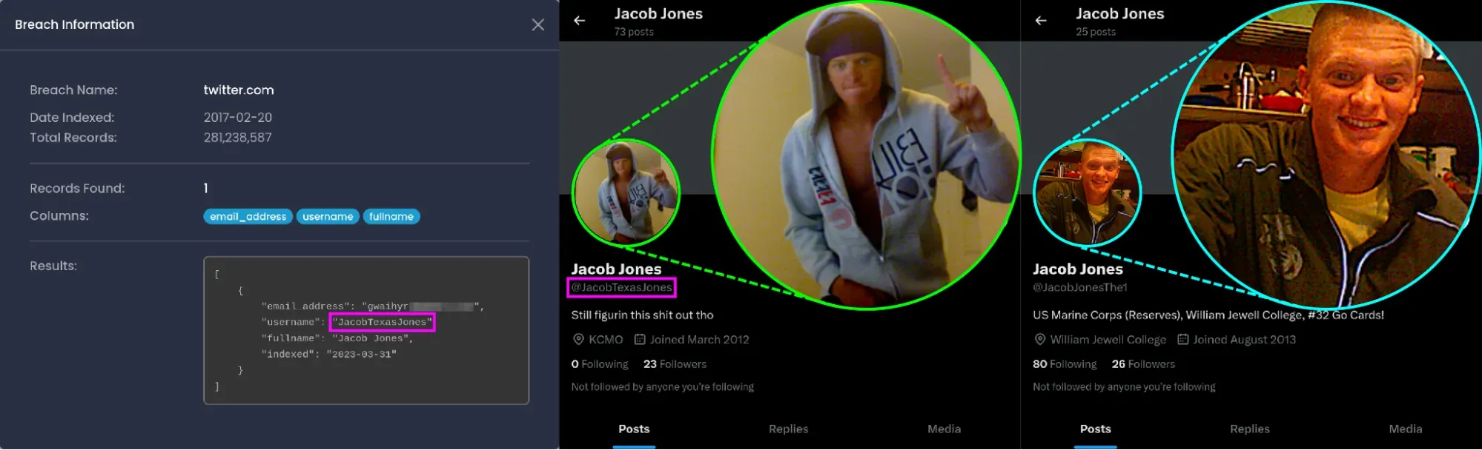Open the Posts tab on JacobJonesThe1 profile
Image resolution: width=1482 pixels, height=450 pixels.
(x=1095, y=429)
